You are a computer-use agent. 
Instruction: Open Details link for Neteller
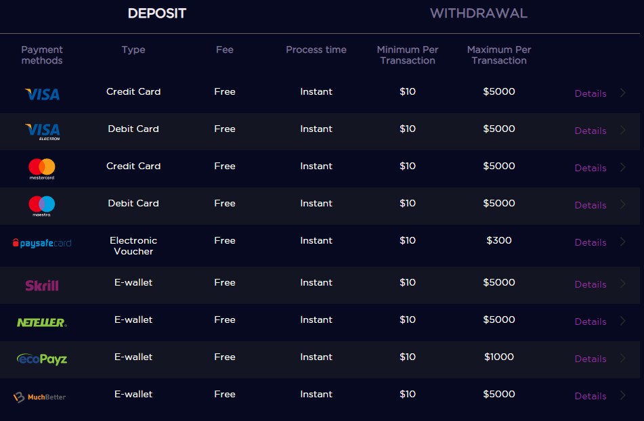tap(591, 322)
